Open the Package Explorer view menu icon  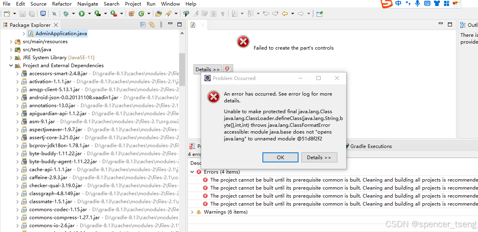point(161,25)
